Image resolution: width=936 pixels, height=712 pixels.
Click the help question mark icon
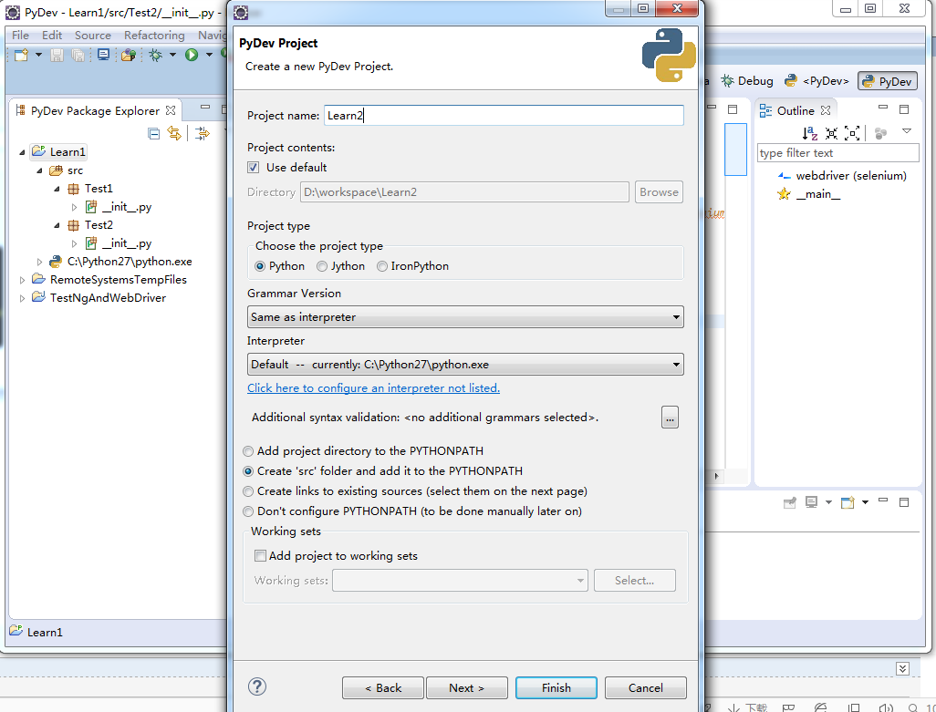(256, 687)
